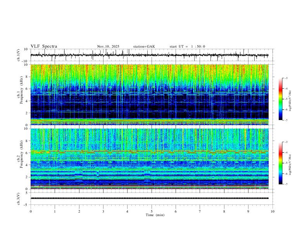Viewport: 307px width, 237px height.
Task: Click the "-3" label on ch.2 color bar
Action: (286, 142)
